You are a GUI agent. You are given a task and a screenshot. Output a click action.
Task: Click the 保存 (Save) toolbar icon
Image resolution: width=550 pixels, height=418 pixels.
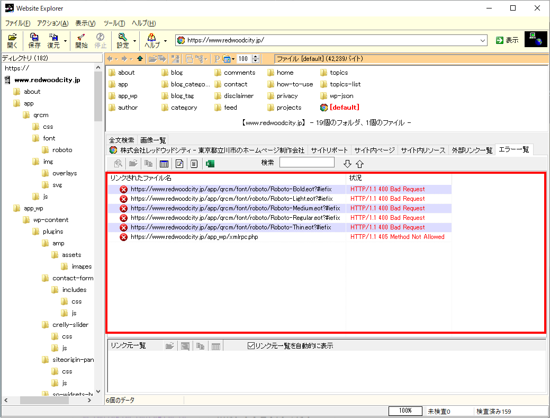point(34,41)
